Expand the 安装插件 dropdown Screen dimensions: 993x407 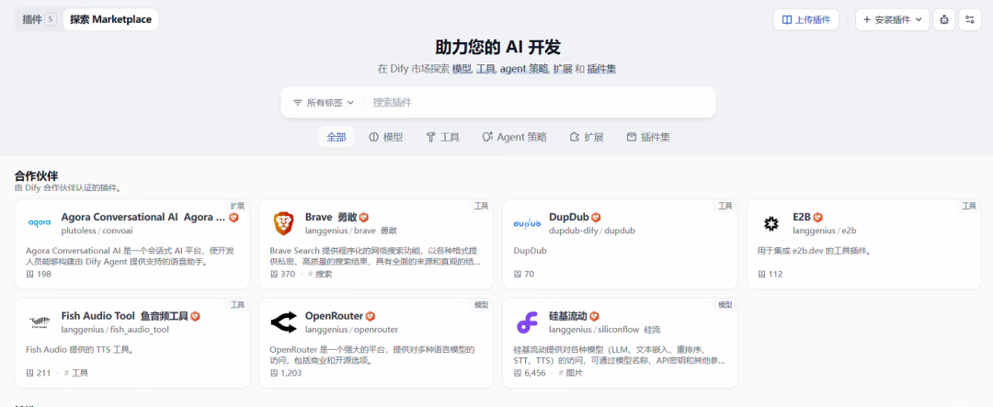pyautogui.click(x=892, y=19)
